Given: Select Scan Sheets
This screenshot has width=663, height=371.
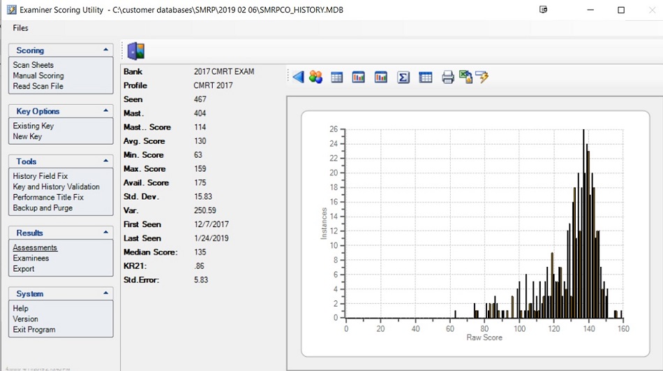Looking at the screenshot, I should [x=33, y=65].
